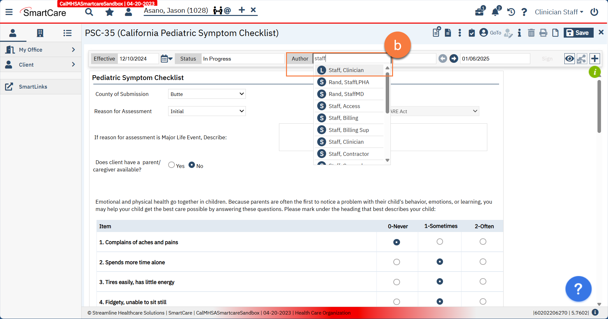
Task: Click the notifications bell icon
Action: [x=495, y=12]
